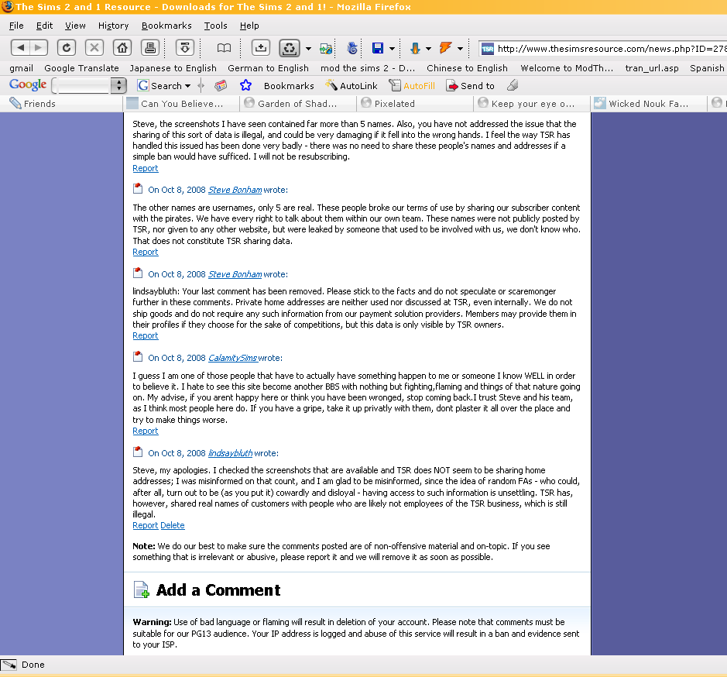
Task: Open the dropdown beside the lightning bolt icon
Action: pyautogui.click(x=460, y=48)
